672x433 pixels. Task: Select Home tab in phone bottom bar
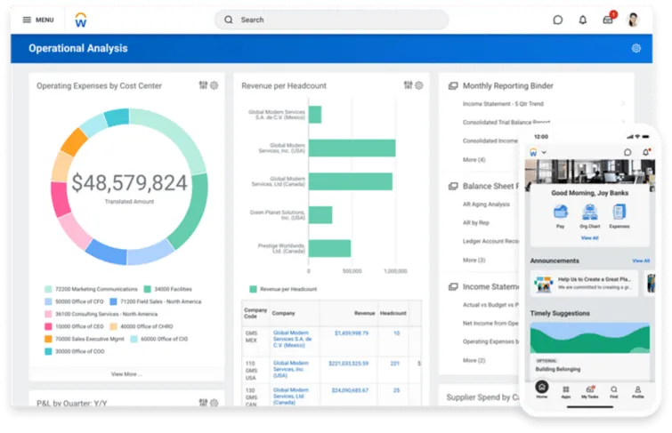coord(542,389)
